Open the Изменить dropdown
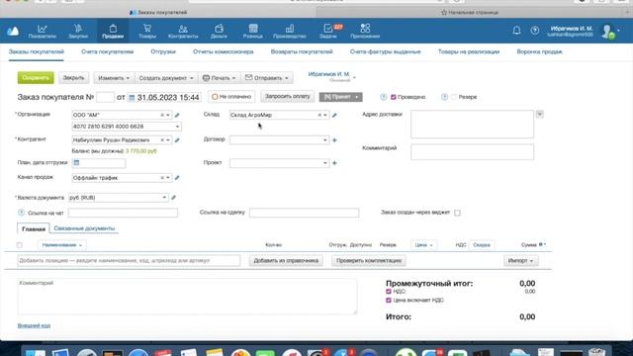 click(x=114, y=78)
